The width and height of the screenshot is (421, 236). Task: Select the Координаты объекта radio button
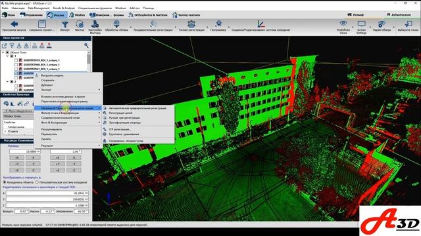5,182
